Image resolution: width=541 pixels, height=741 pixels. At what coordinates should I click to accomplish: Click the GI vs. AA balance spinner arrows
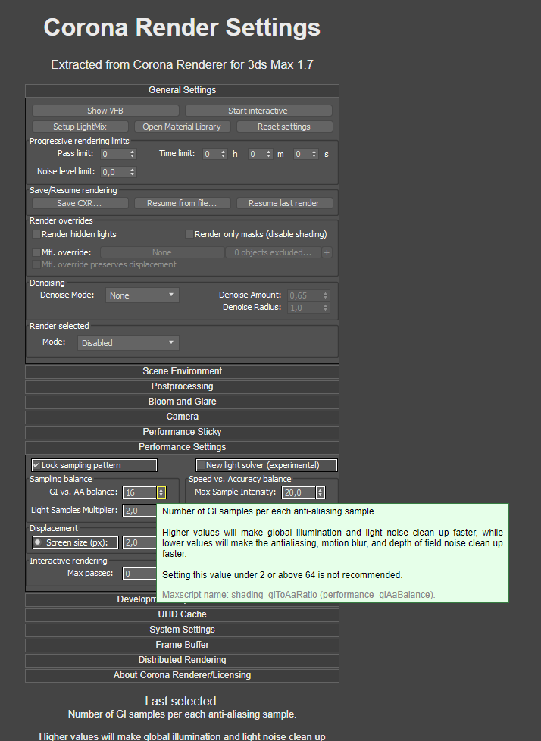click(x=161, y=492)
